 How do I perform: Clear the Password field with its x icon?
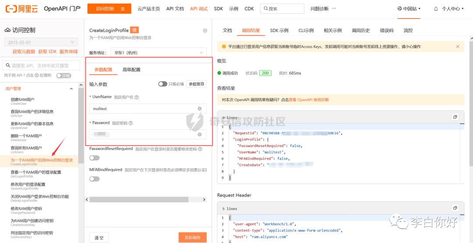[200, 134]
